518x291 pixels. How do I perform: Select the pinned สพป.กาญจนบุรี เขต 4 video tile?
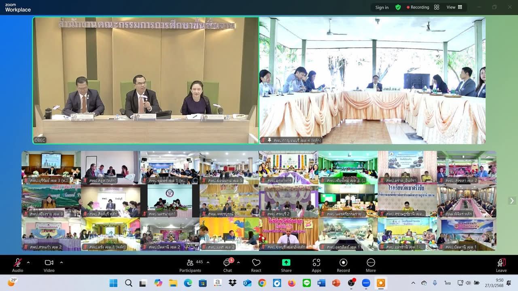tap(372, 80)
